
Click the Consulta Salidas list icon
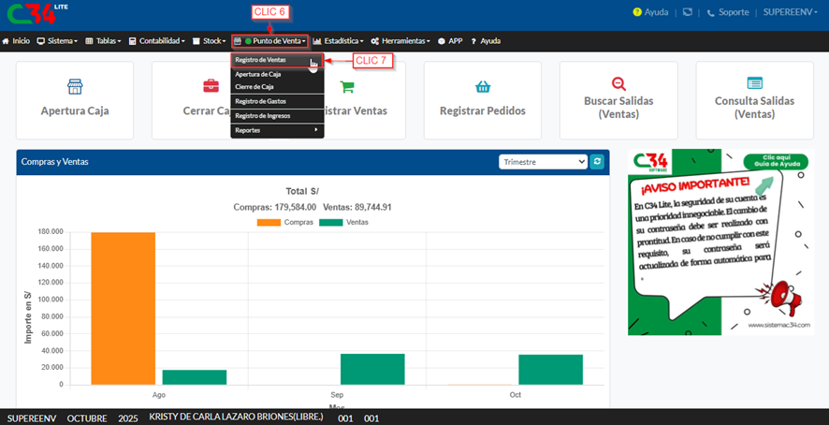(754, 83)
